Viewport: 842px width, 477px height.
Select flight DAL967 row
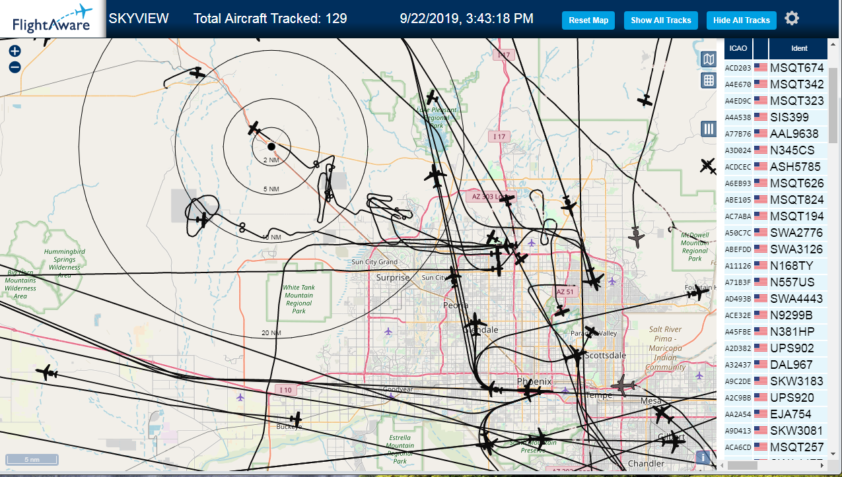click(x=776, y=364)
